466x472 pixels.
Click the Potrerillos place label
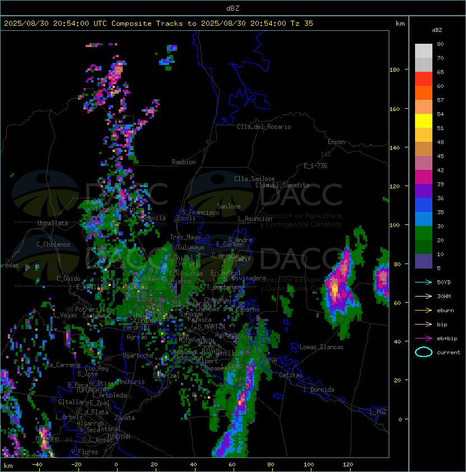click(94, 309)
